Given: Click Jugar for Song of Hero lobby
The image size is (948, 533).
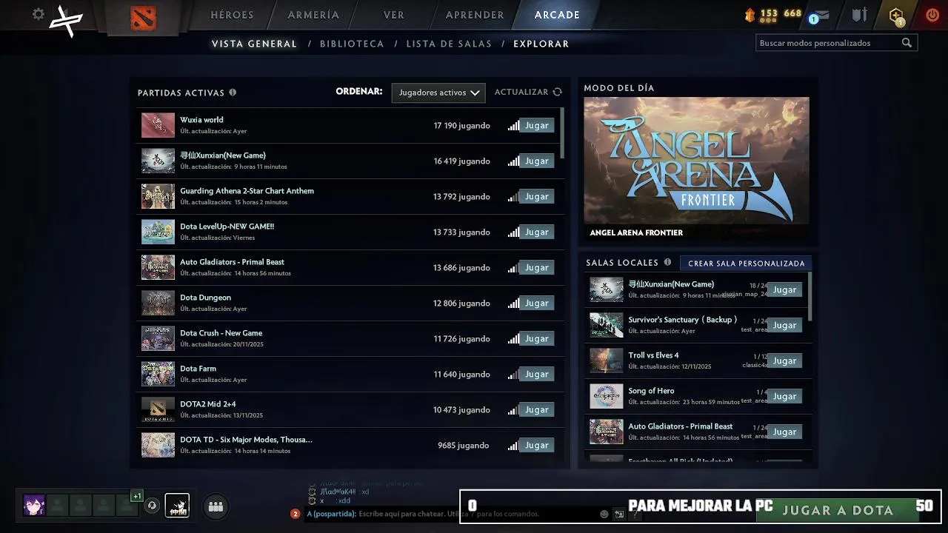Looking at the screenshot, I should tap(784, 396).
